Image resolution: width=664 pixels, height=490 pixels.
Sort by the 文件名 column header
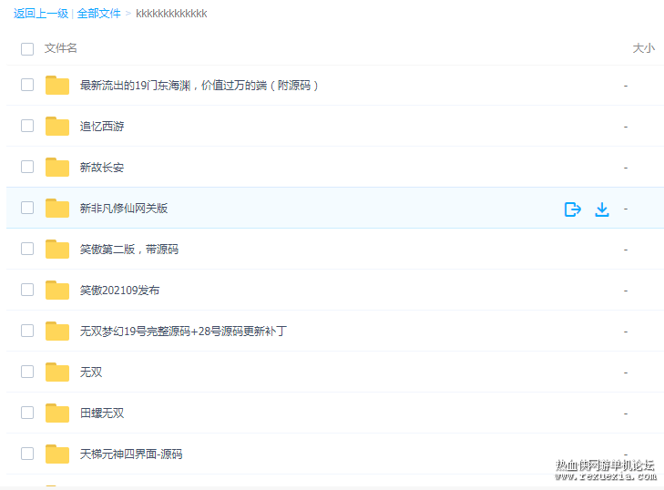pos(60,48)
